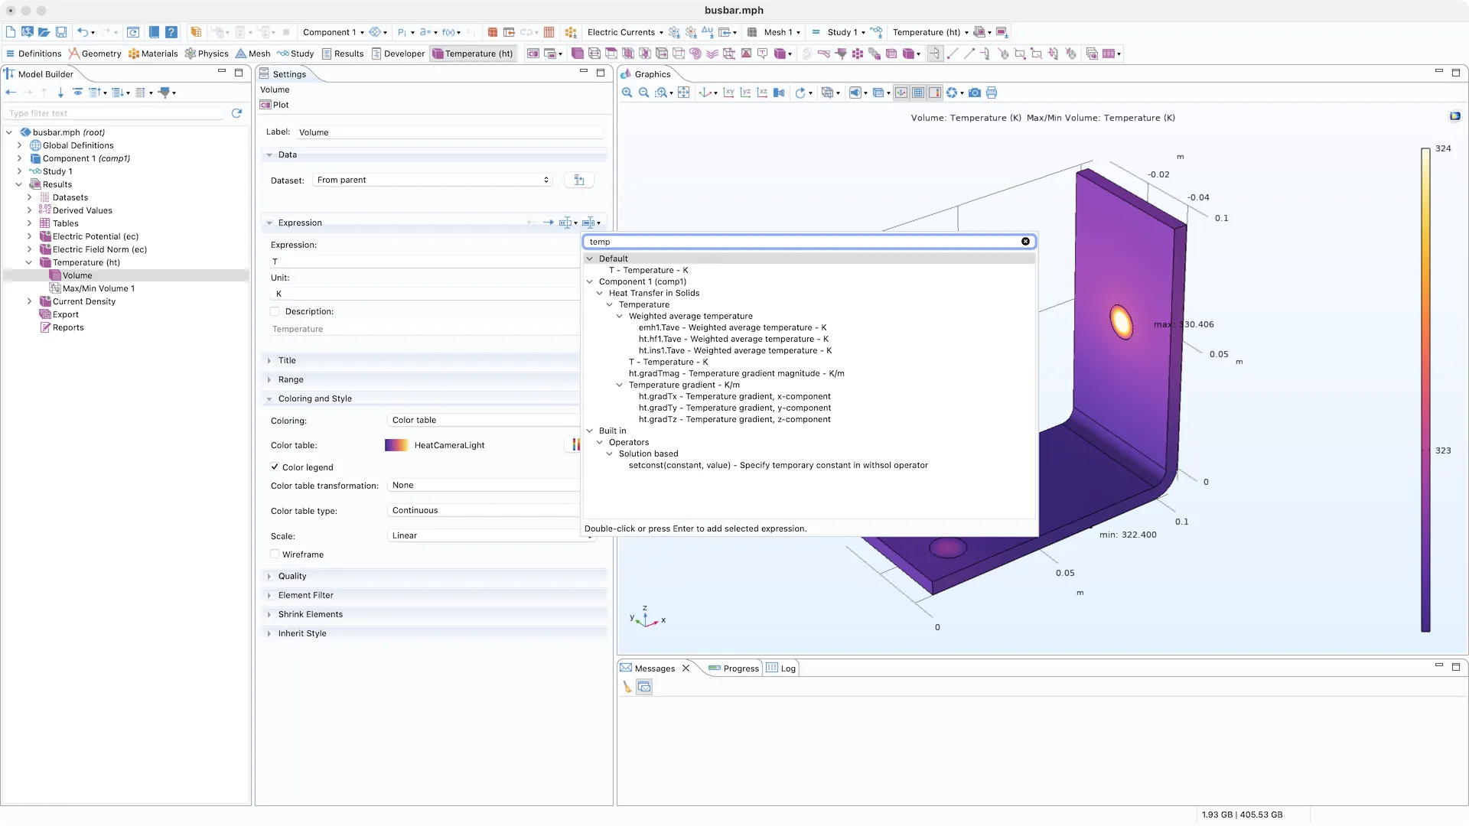This screenshot has height=826, width=1469.
Task: Enable the Wireframe checkbox
Action: click(275, 554)
